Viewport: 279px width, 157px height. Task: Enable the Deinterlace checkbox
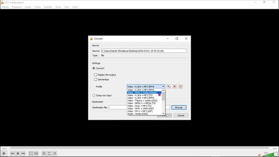coord(95,79)
